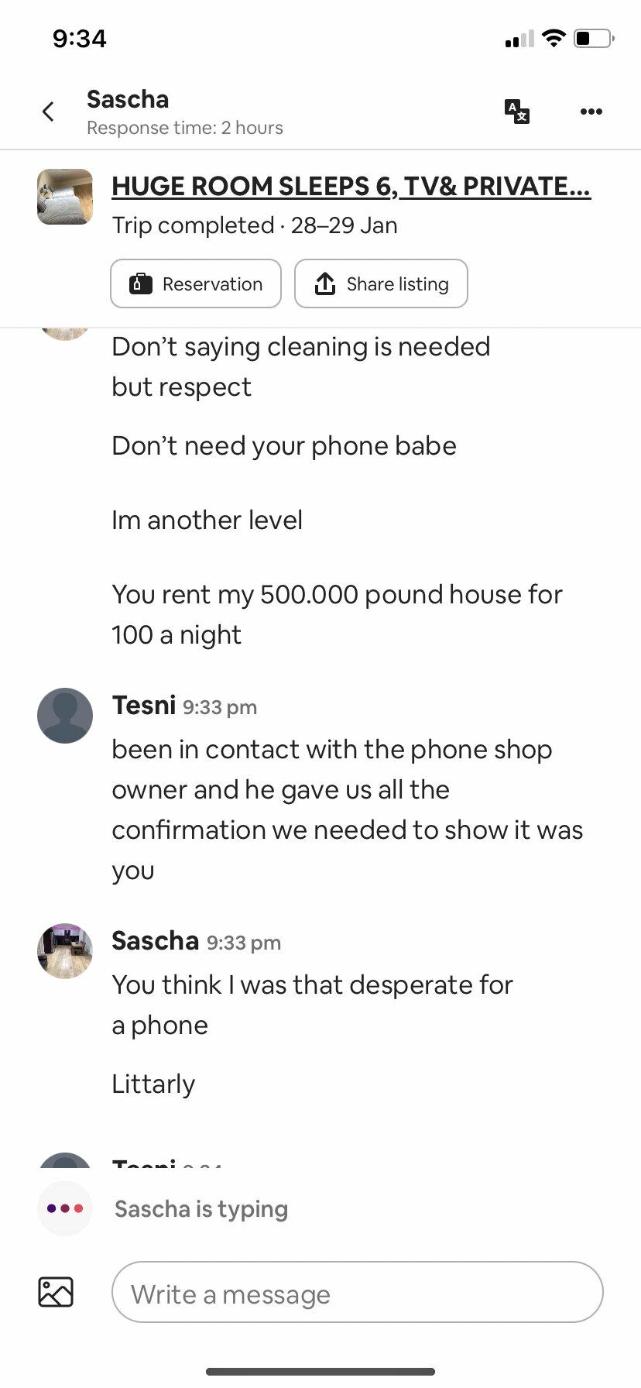The width and height of the screenshot is (641, 1388).
Task: Open the translate messages icon
Action: point(516,112)
